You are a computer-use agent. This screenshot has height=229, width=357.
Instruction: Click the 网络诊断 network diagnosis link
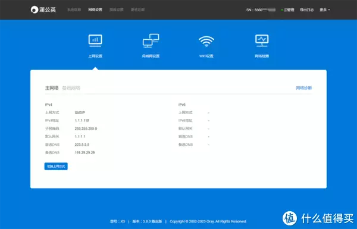point(303,88)
